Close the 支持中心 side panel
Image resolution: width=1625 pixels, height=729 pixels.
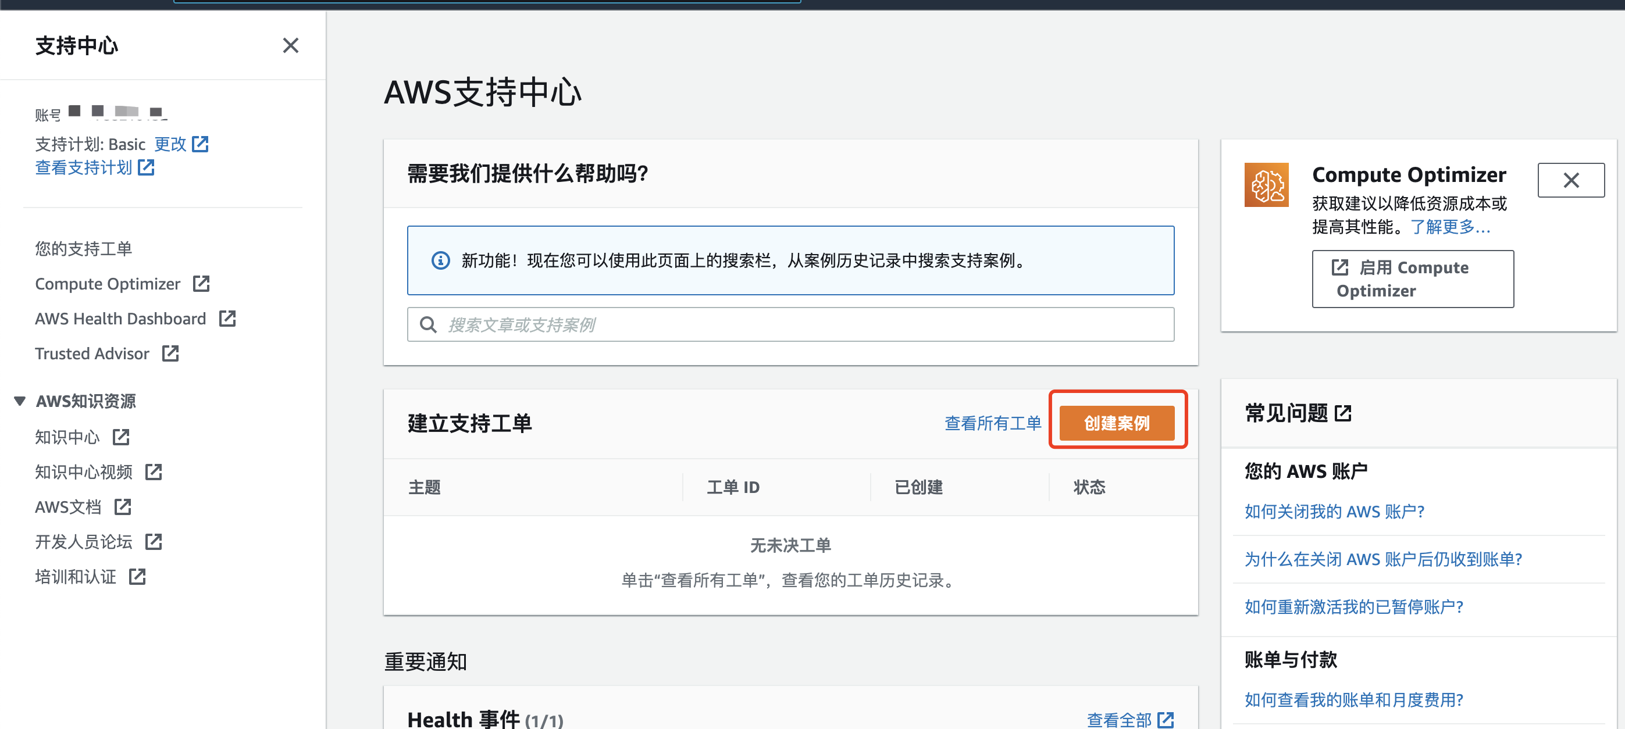pos(290,45)
